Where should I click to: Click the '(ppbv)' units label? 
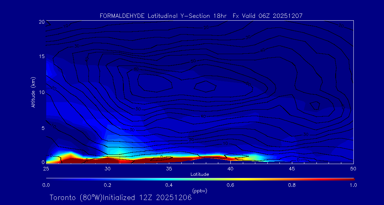[200, 191]
